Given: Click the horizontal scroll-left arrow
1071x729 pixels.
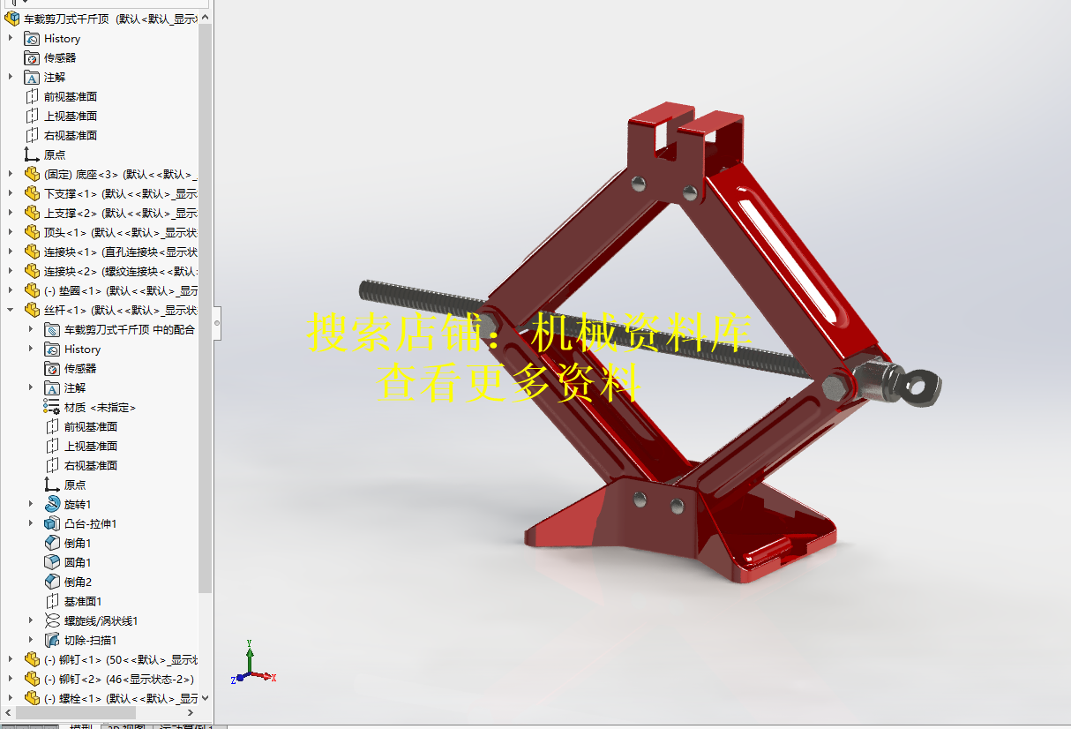Looking at the screenshot, I should (7, 712).
